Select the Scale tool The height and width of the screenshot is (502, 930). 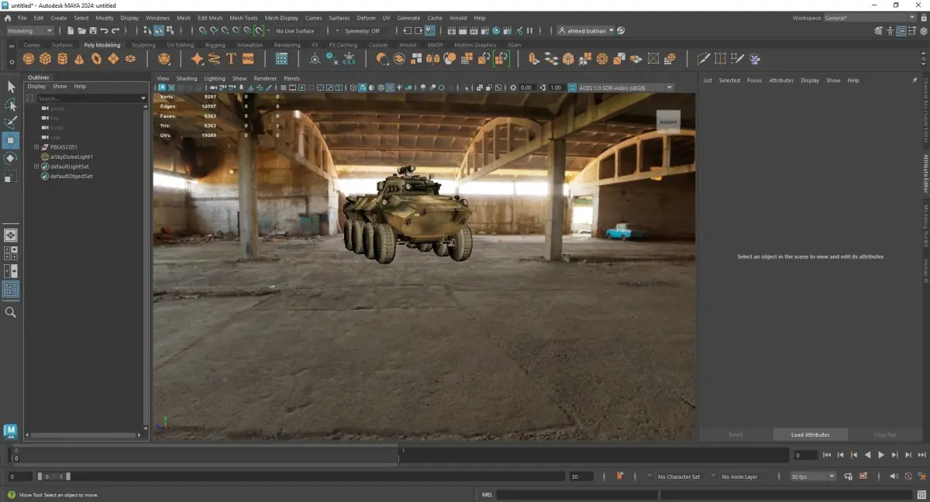11,177
